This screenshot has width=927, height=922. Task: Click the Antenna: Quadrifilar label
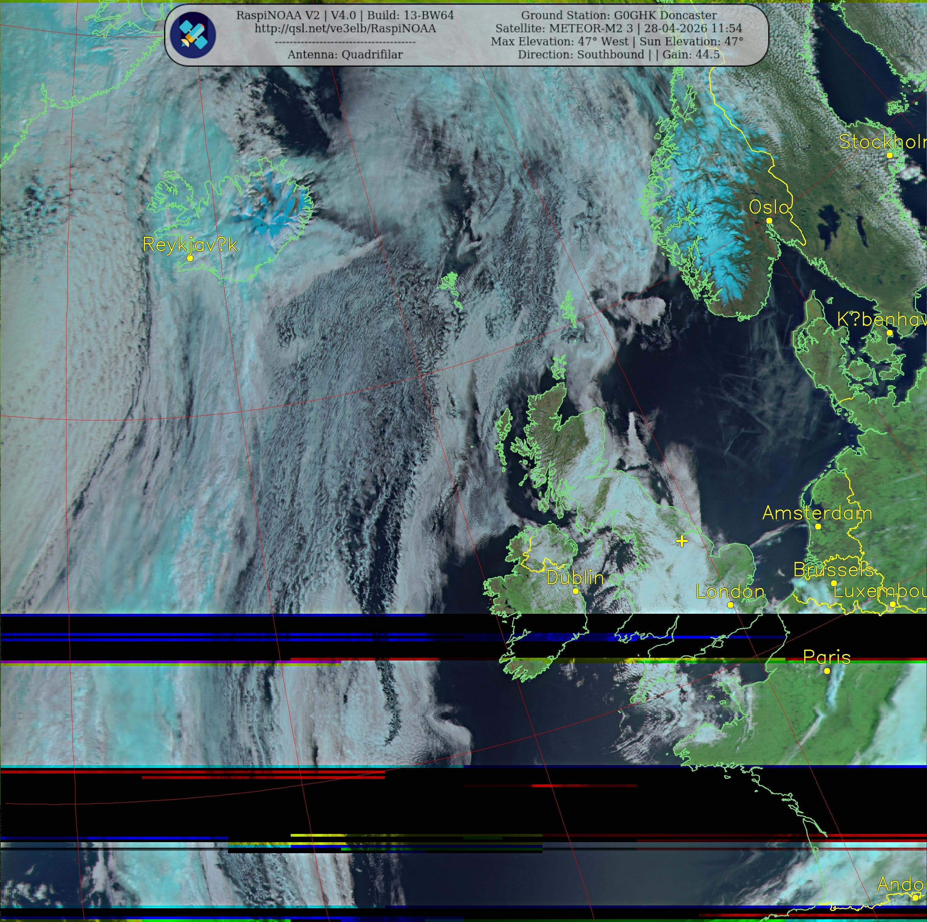pyautogui.click(x=345, y=54)
